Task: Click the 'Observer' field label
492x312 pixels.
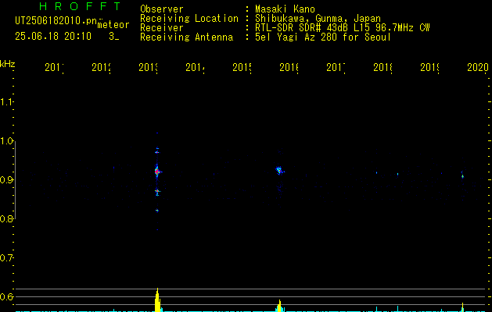Action: tap(162, 9)
